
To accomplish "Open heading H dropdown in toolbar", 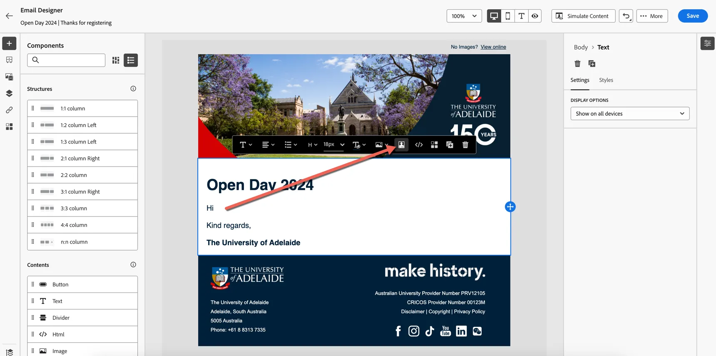I will pos(313,144).
